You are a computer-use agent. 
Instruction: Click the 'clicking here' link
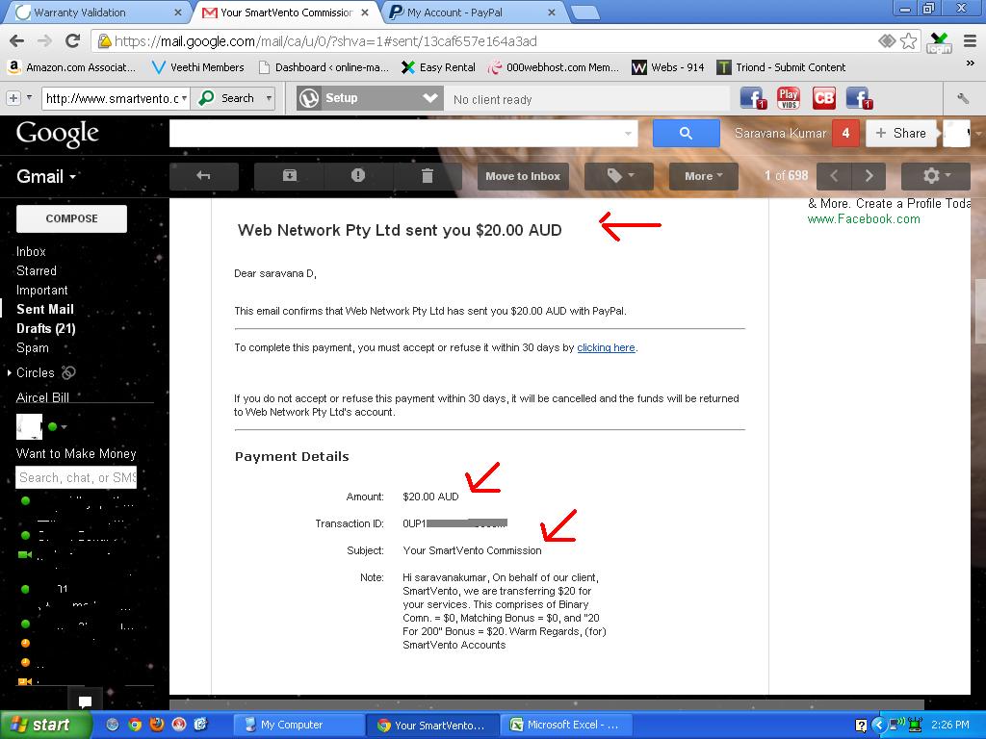click(606, 347)
